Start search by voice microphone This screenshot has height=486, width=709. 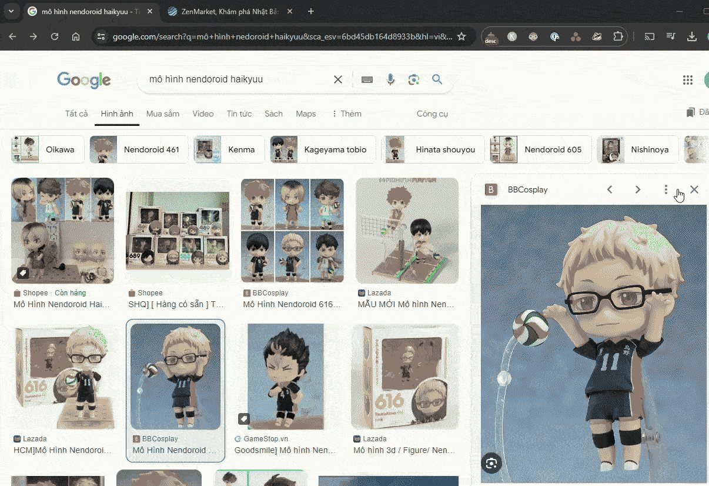pyautogui.click(x=390, y=79)
